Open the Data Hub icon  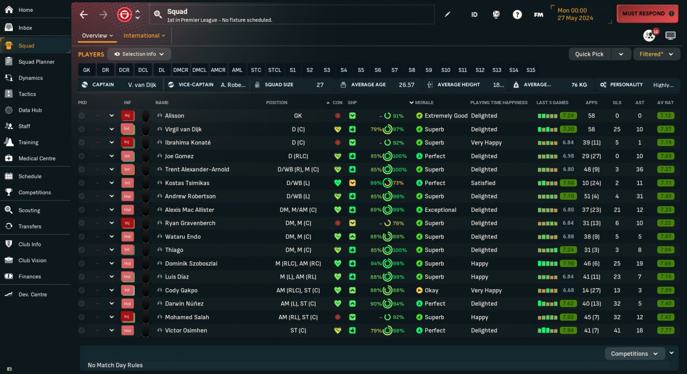pos(9,110)
